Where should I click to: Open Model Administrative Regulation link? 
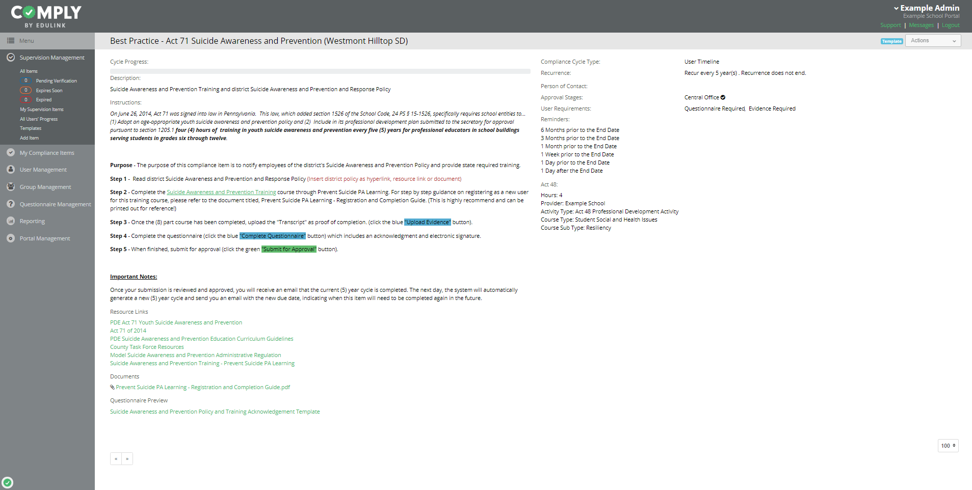click(196, 355)
